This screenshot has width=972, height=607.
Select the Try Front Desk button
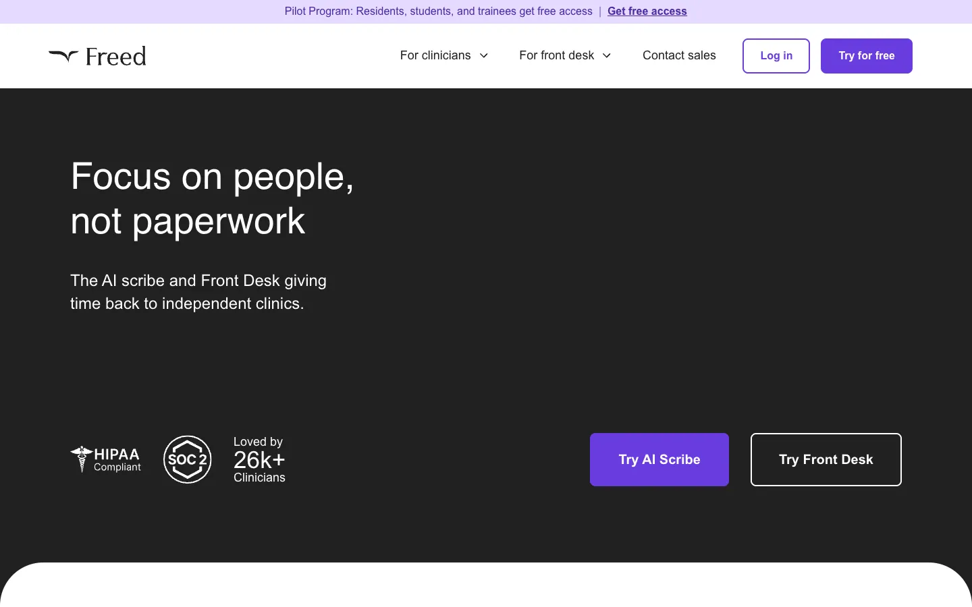[826, 459]
